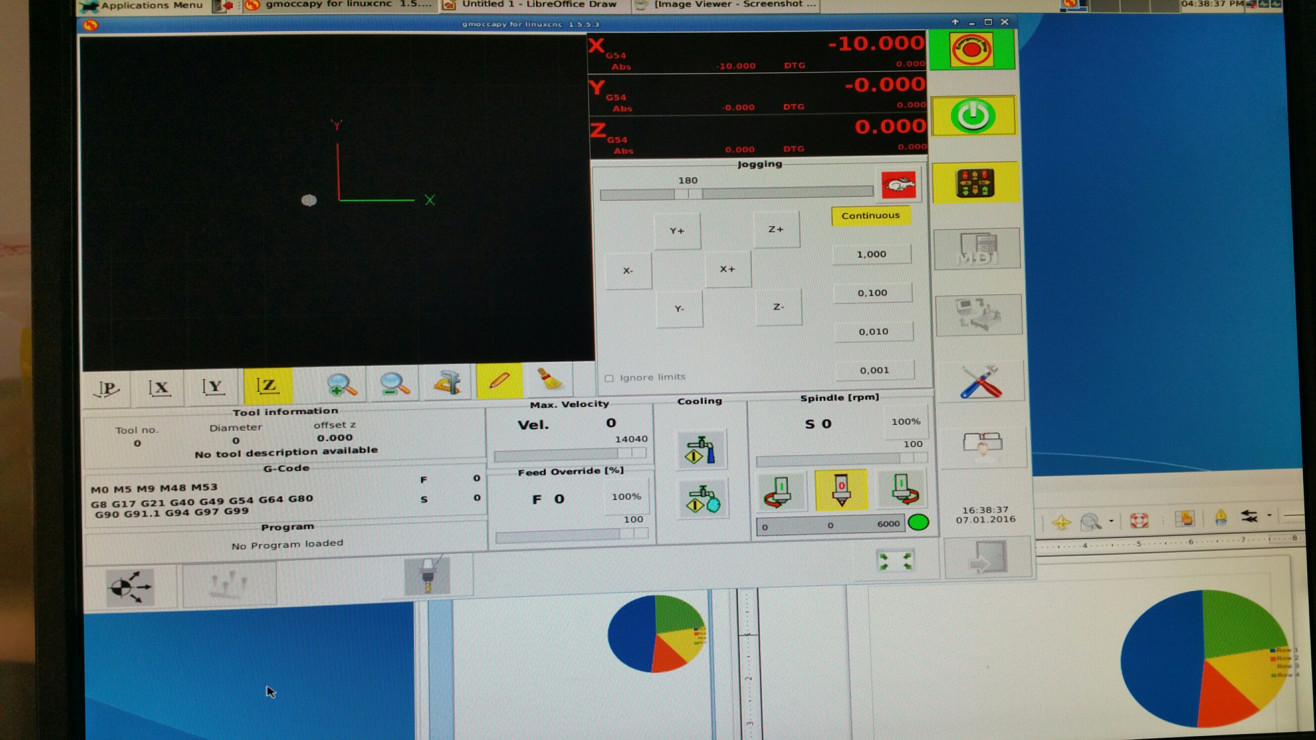Switch to LibreOffice Draw taskbar item
The height and width of the screenshot is (740, 1316).
pos(530,5)
